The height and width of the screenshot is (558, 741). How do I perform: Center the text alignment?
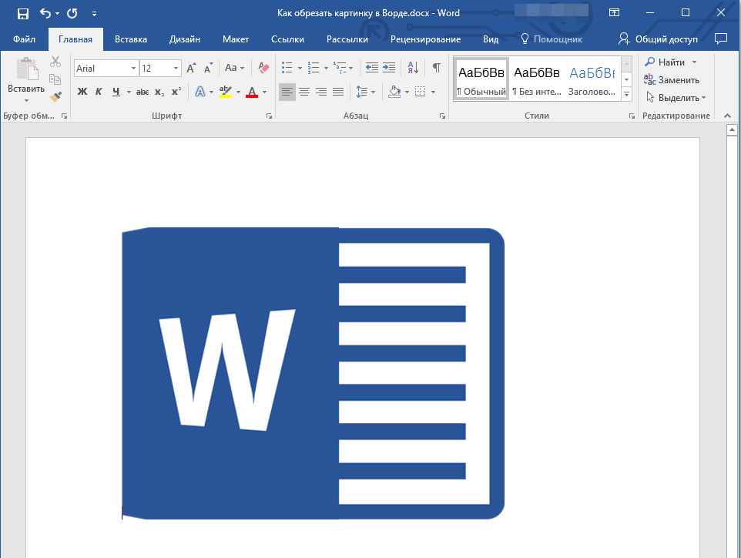(x=304, y=92)
